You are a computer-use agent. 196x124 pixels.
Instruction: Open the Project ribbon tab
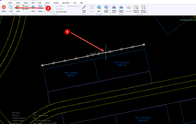(x=10, y=3)
